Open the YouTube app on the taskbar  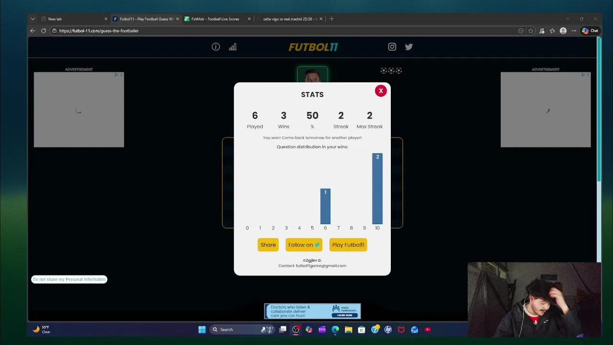(428, 330)
